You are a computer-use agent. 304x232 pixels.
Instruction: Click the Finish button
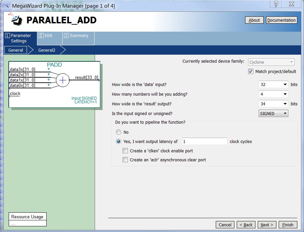[288, 225]
